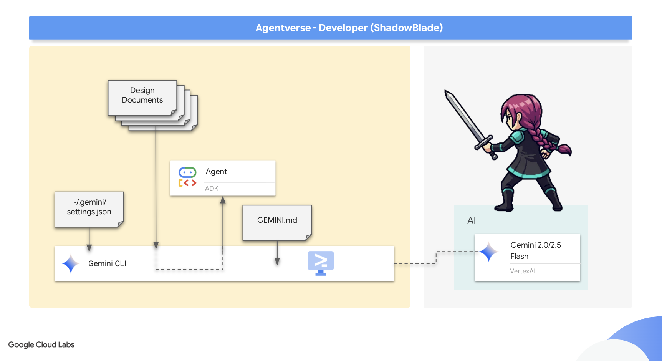Click the ADK subtitle under Agent
This screenshot has height=361, width=662.
click(212, 189)
